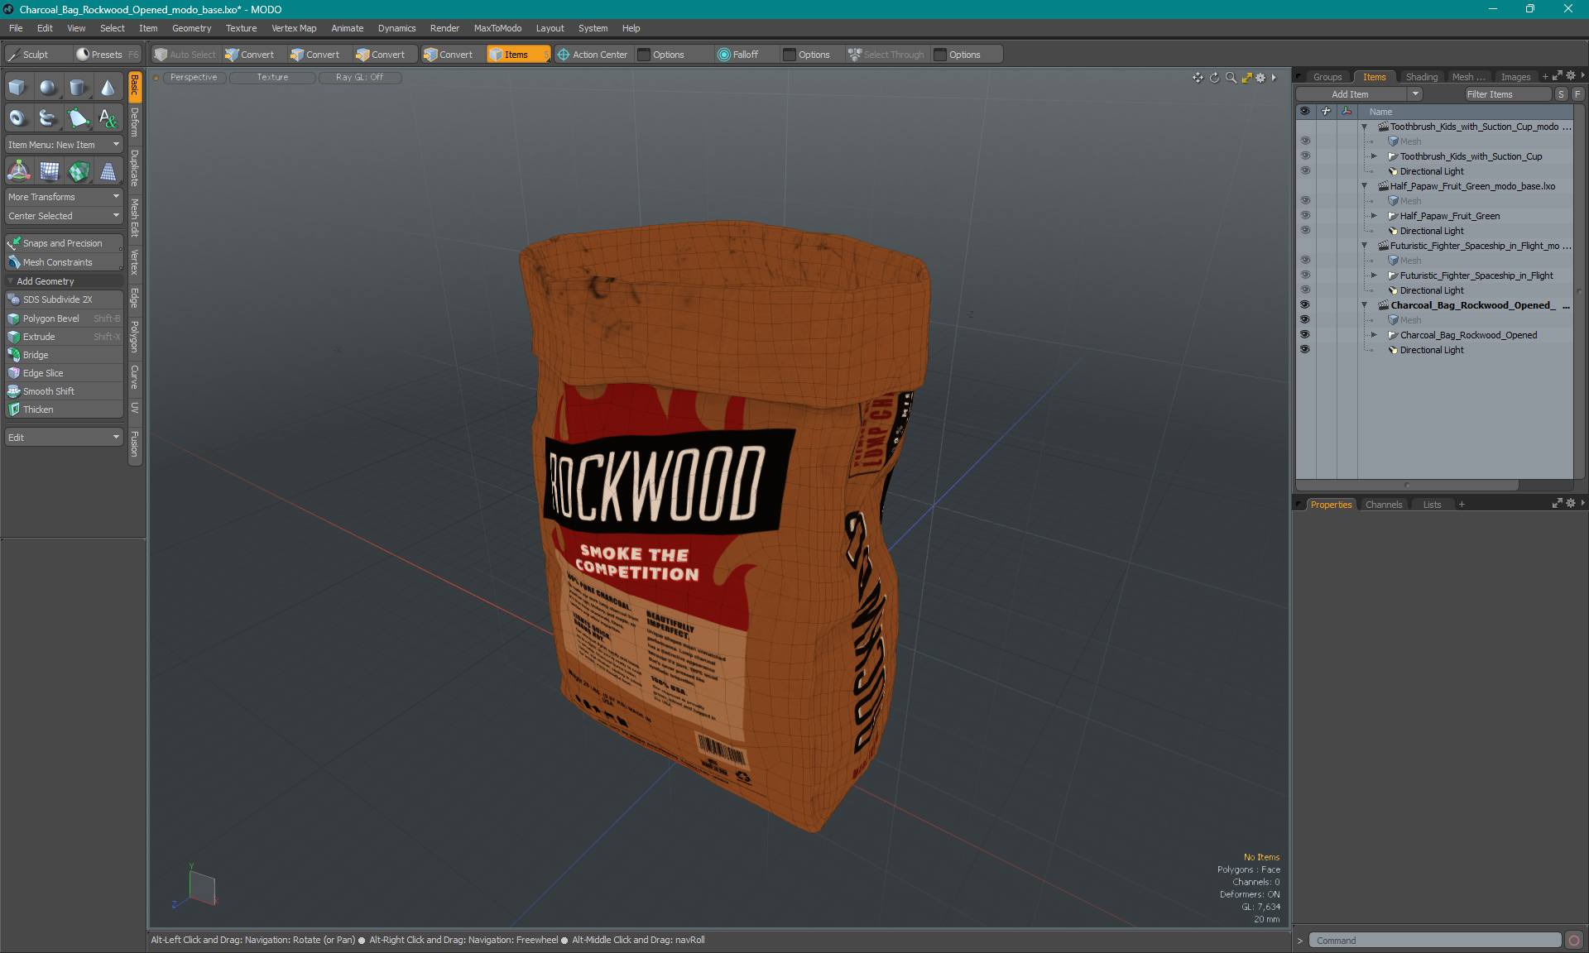Toggle visibility of Half_Papaw_Fruit_Green item
The height and width of the screenshot is (953, 1589).
point(1305,216)
